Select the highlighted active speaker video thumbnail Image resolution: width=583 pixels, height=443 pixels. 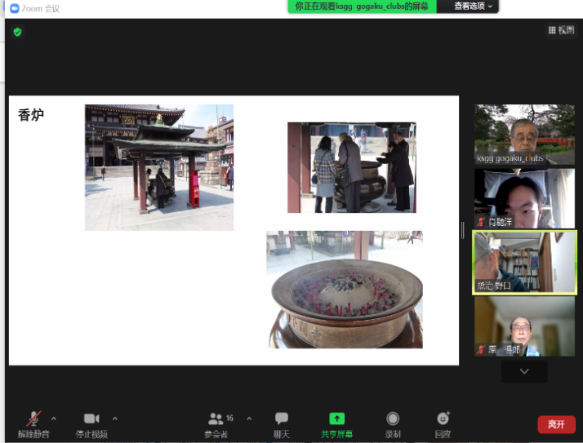pos(524,263)
